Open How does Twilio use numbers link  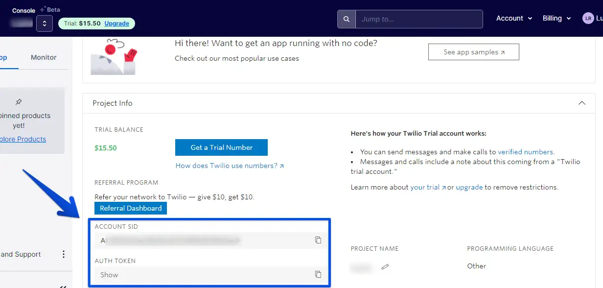pyautogui.click(x=230, y=166)
